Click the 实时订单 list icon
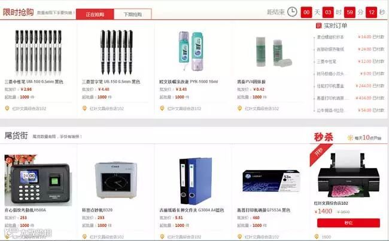 pos(318,26)
